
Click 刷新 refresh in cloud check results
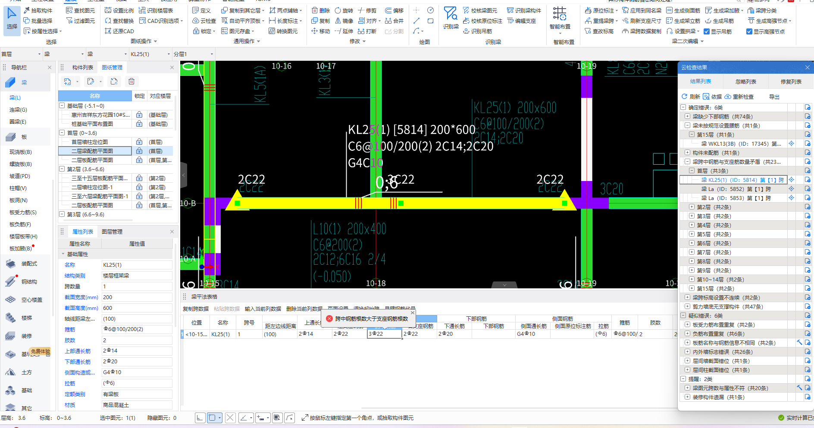coord(691,97)
